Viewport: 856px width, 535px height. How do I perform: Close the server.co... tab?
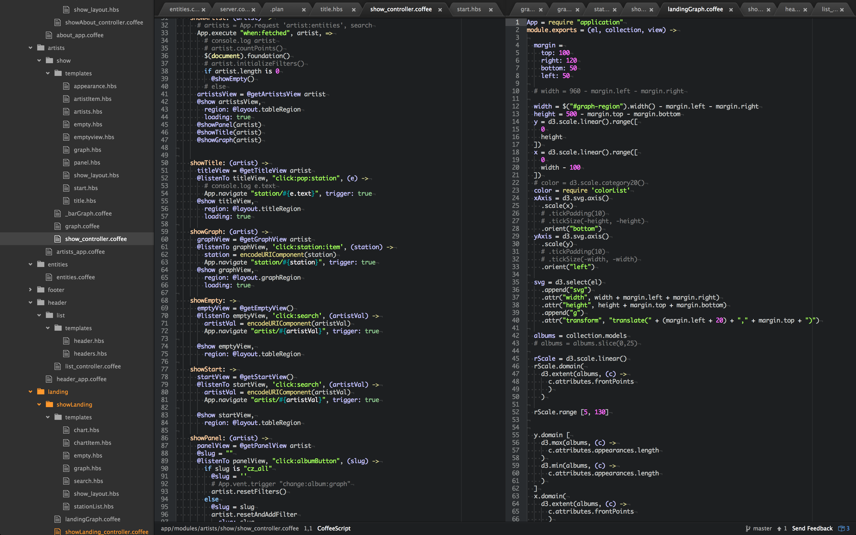pos(253,10)
